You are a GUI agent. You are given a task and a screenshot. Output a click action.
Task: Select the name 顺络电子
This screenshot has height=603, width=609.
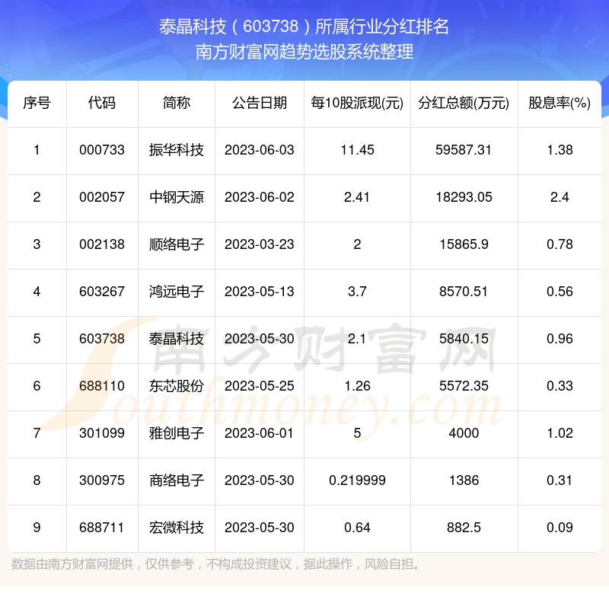[177, 244]
